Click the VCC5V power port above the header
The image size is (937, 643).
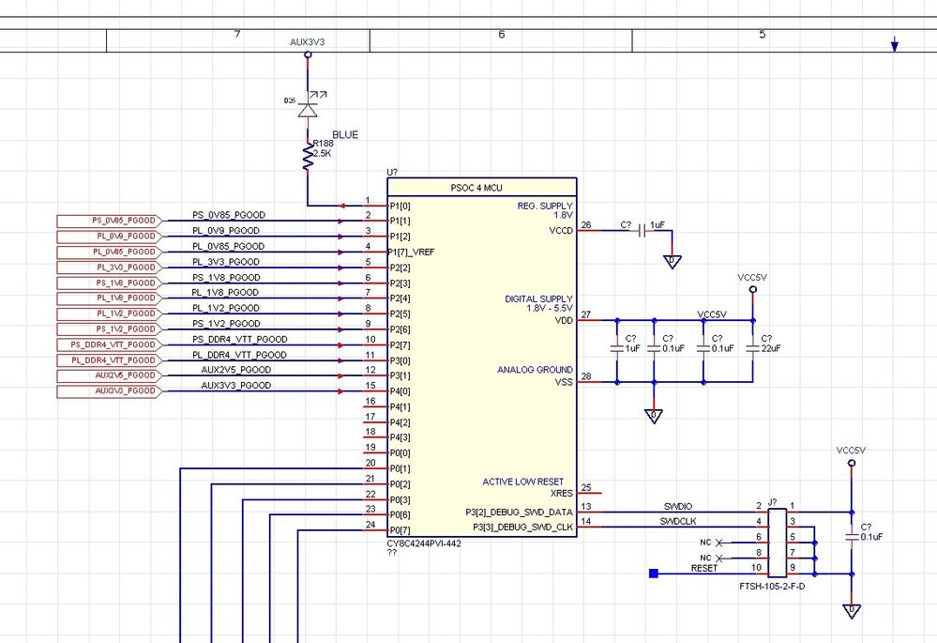pos(852,463)
